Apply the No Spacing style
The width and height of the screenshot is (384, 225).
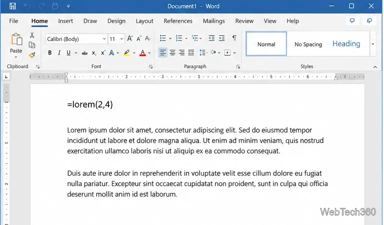tap(308, 44)
